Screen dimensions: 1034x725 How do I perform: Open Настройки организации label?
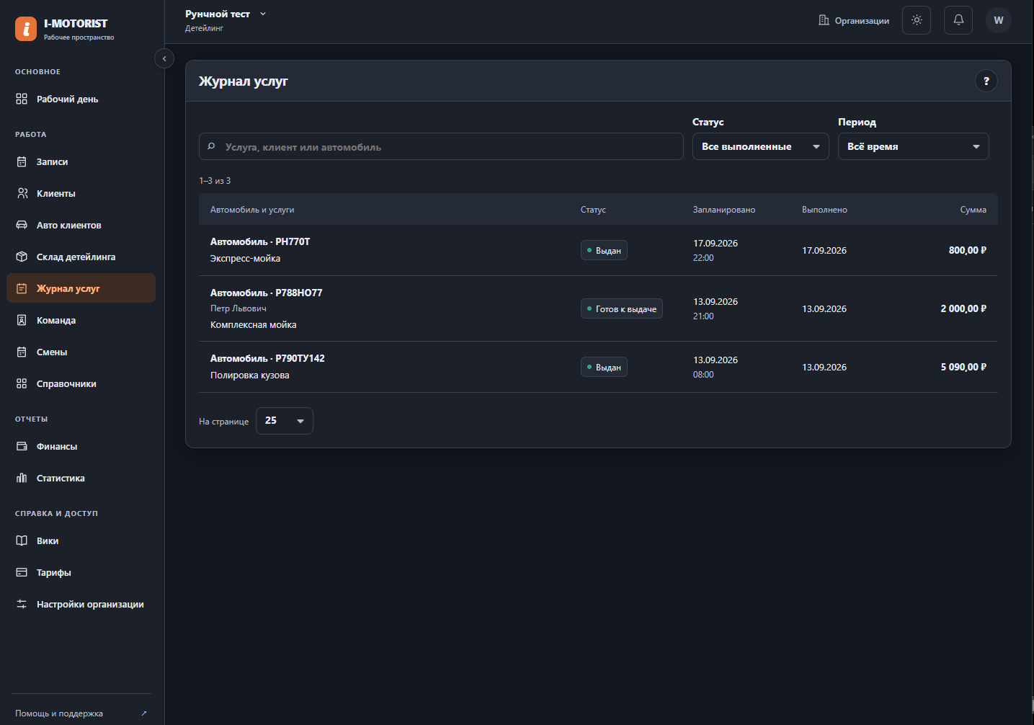click(90, 605)
